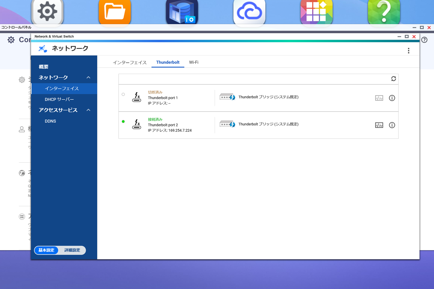Viewport: 434px width, 289px height.
Task: Open the help question mark desktop app
Action: 384,12
